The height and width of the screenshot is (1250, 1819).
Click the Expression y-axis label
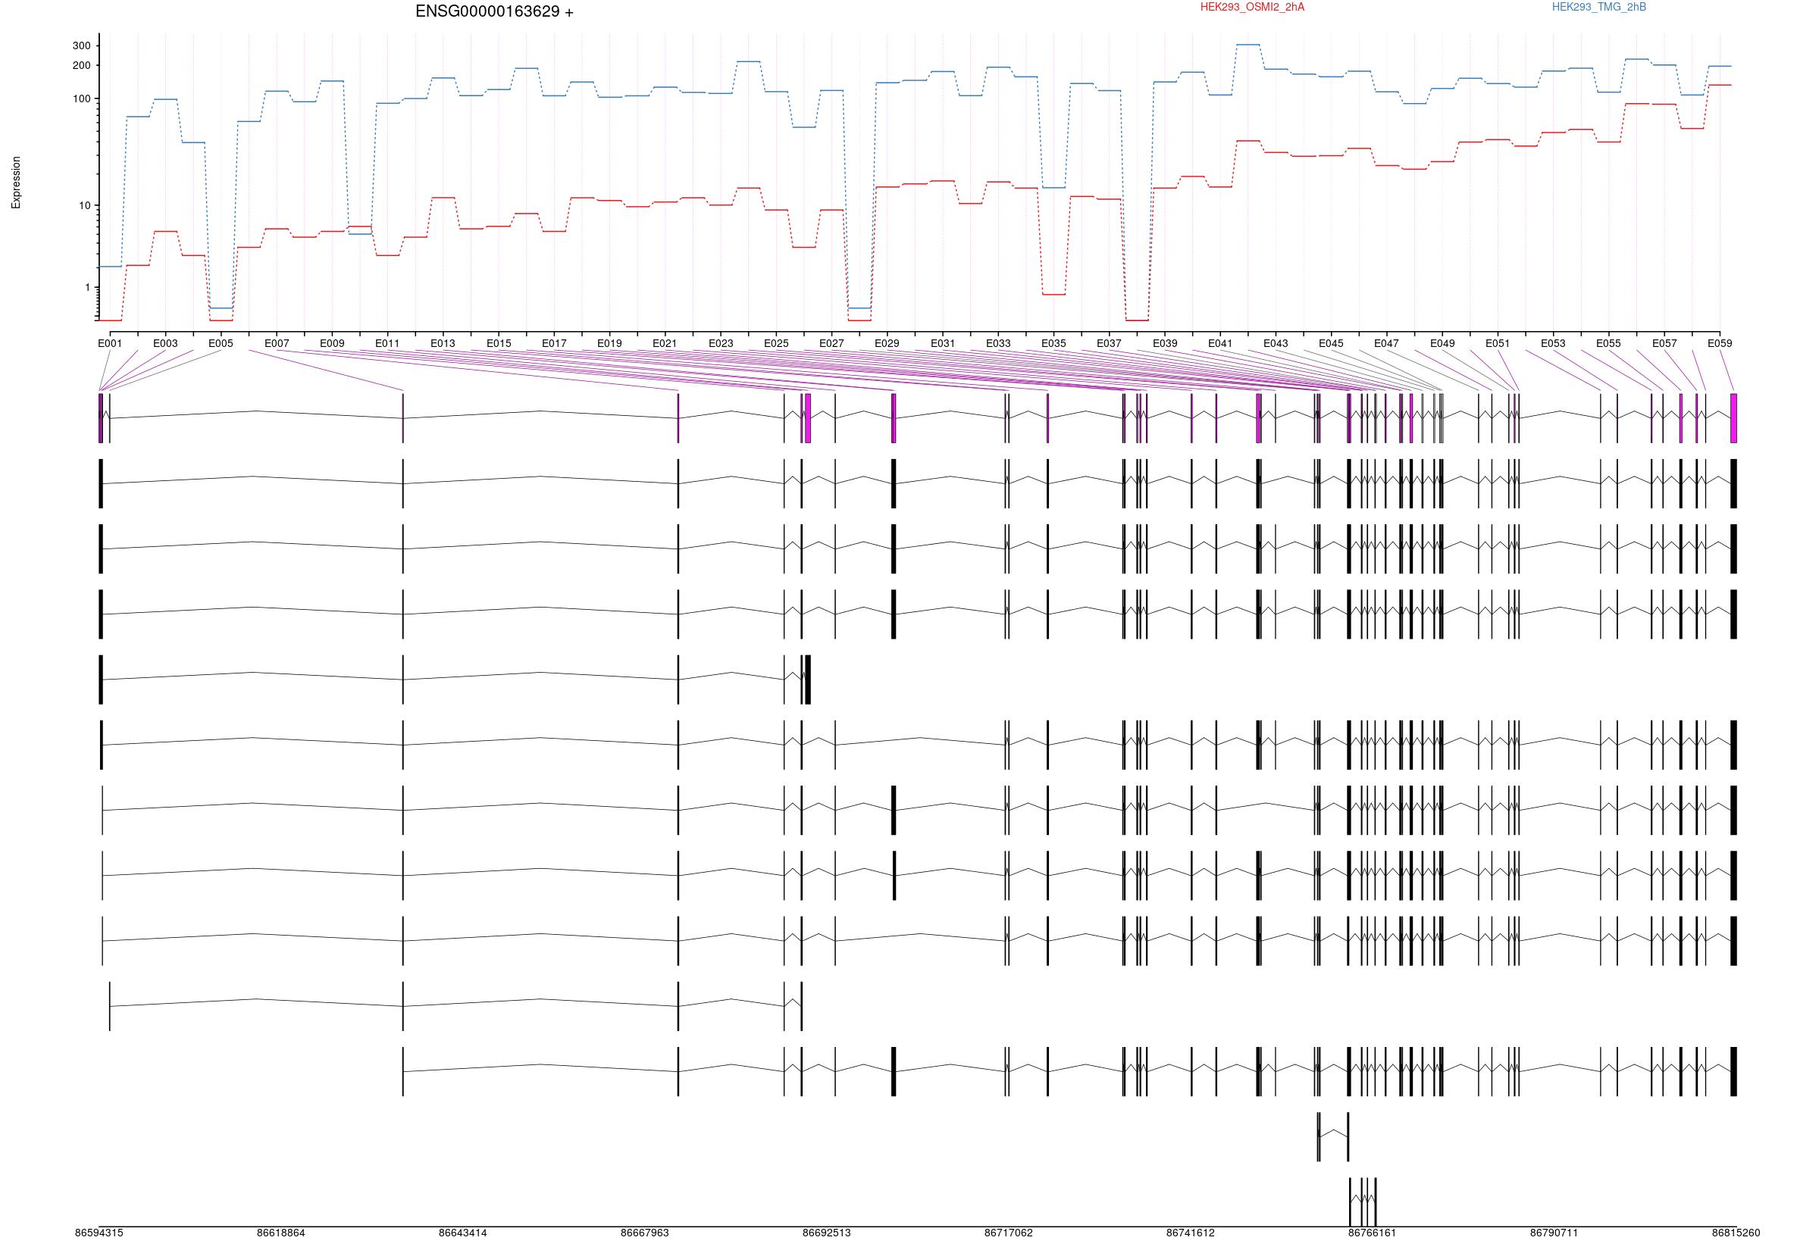click(x=16, y=183)
